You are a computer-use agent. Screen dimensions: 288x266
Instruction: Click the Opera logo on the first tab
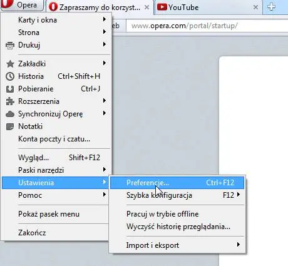coord(53,7)
